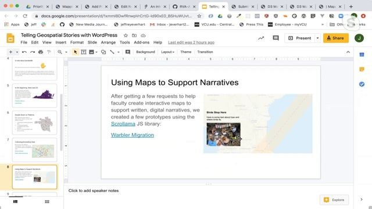This screenshot has height=209, width=372.
Task: Expand the Present options dropdown arrow
Action: (317, 38)
